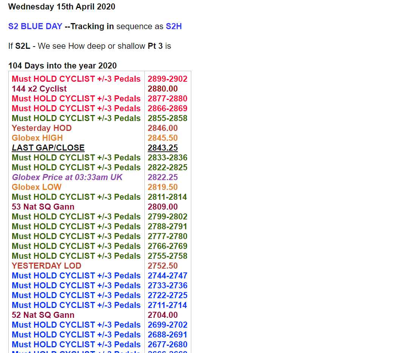Click the Globex LOW label
Viewport: 395px width, 353px height.
tap(37, 187)
